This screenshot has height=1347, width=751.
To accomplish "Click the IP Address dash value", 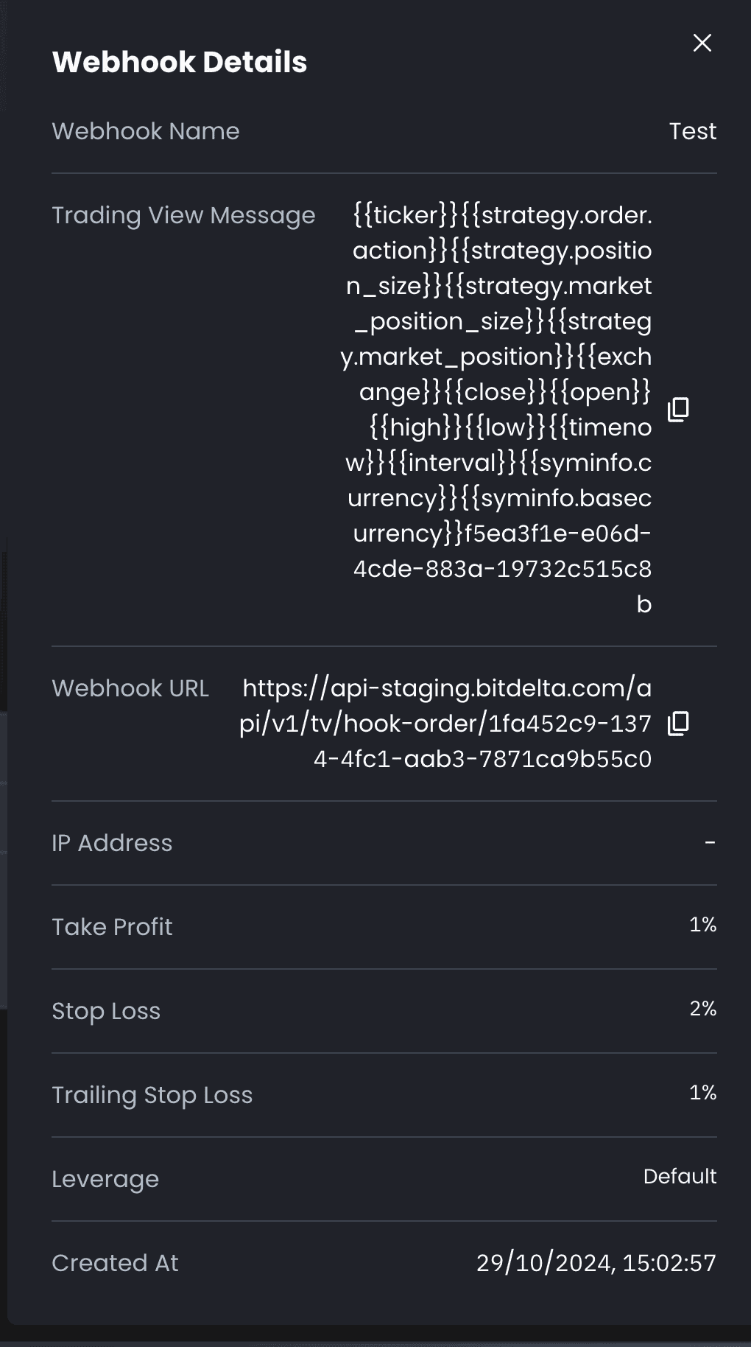I will click(711, 842).
